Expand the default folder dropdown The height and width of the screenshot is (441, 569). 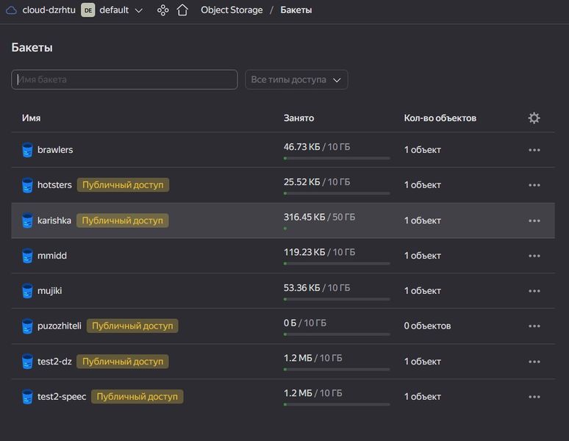point(139,10)
